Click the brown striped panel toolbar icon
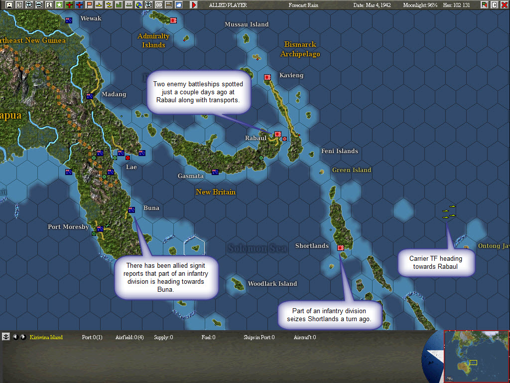The image size is (510, 383). (x=169, y=5)
